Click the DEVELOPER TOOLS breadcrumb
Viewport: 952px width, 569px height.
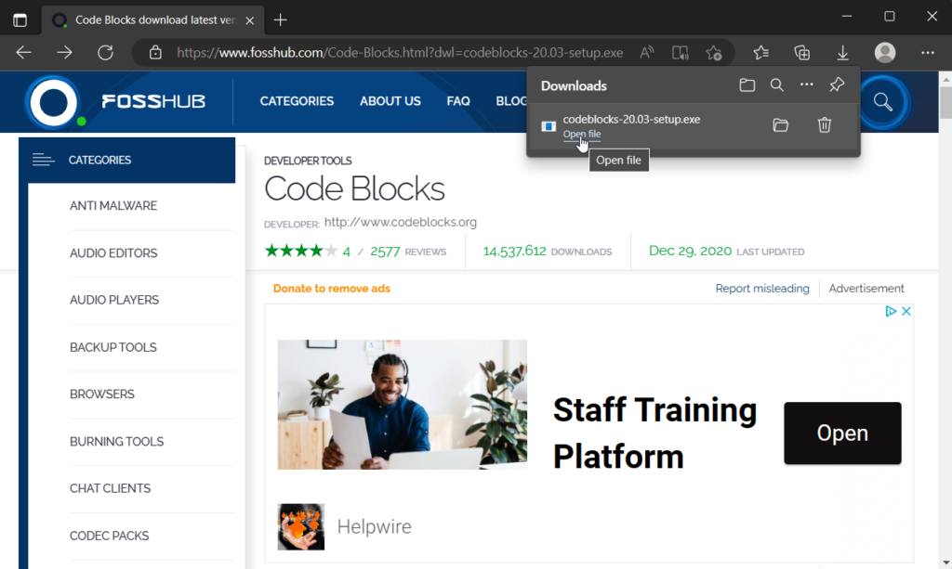click(308, 161)
